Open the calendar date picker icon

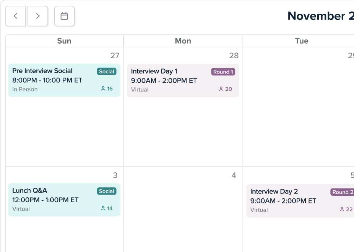pos(64,16)
